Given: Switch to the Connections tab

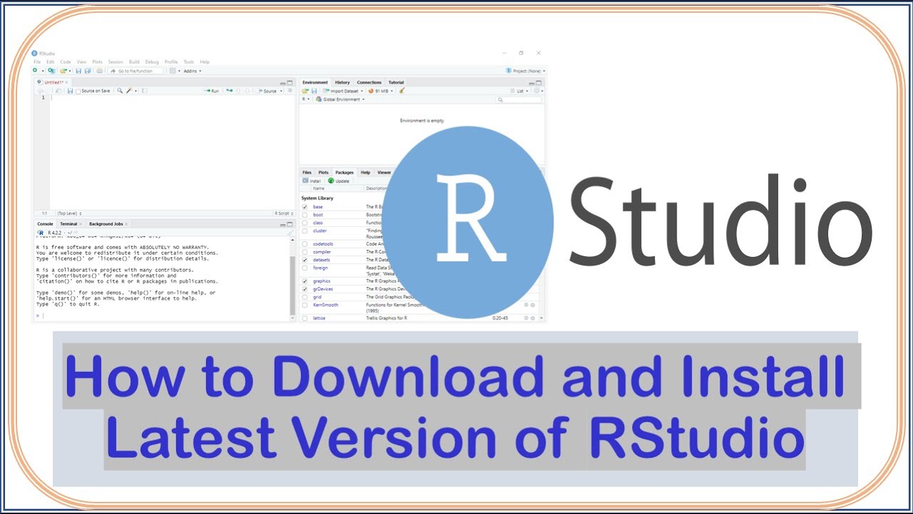Looking at the screenshot, I should click(x=369, y=82).
